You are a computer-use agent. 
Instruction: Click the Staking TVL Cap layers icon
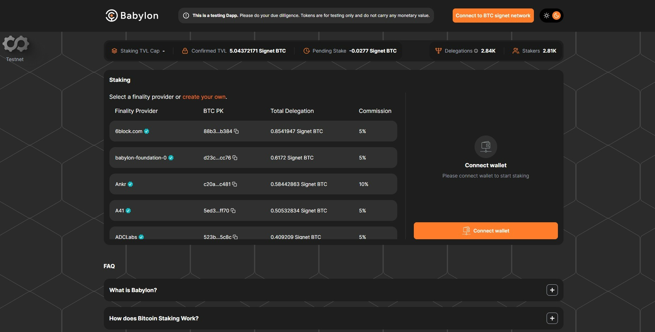pyautogui.click(x=114, y=51)
